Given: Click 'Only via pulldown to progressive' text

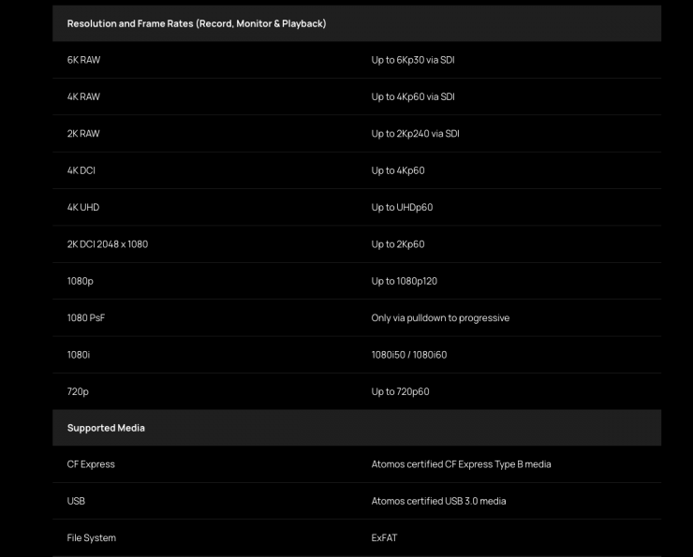Looking at the screenshot, I should [440, 318].
